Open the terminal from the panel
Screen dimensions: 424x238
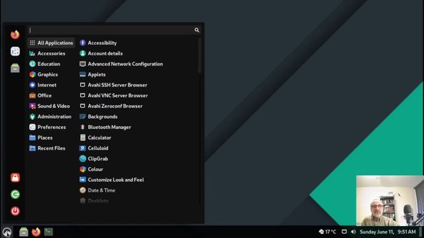coord(48,232)
